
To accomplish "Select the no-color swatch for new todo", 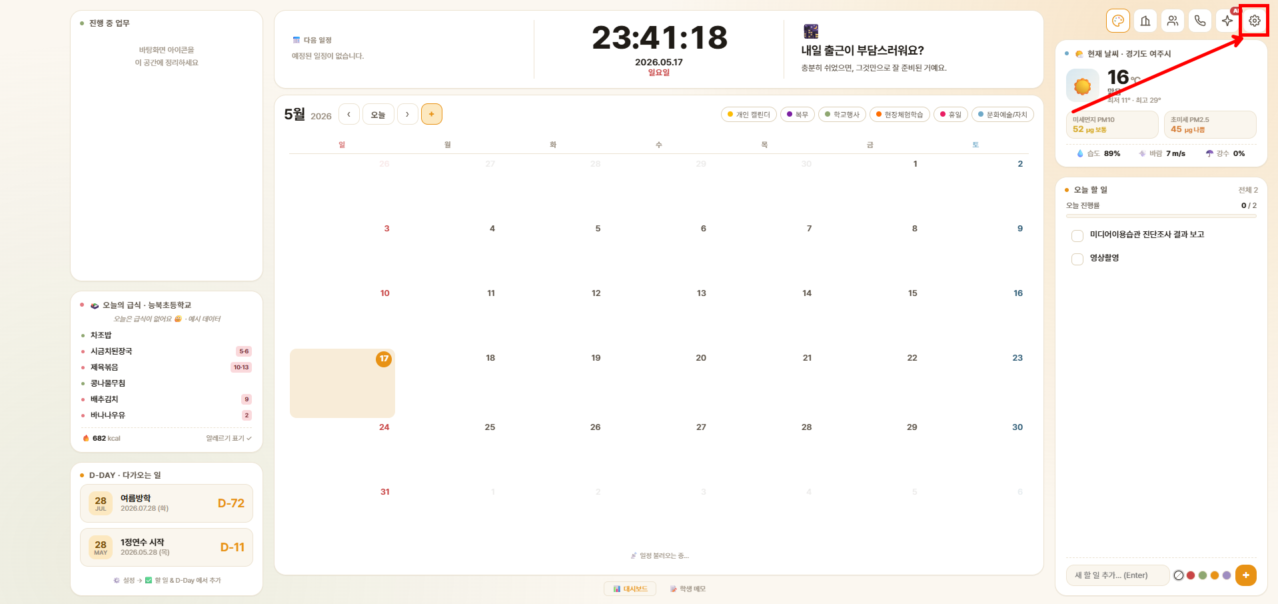I will click(x=1179, y=575).
